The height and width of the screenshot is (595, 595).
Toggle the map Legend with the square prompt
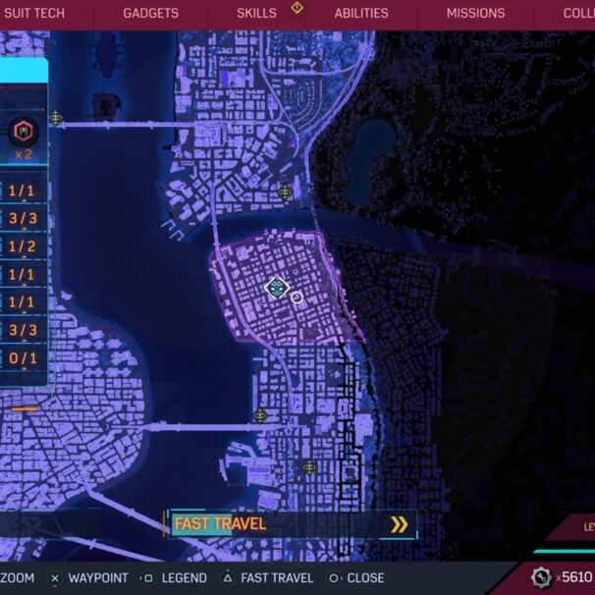pyautogui.click(x=175, y=578)
